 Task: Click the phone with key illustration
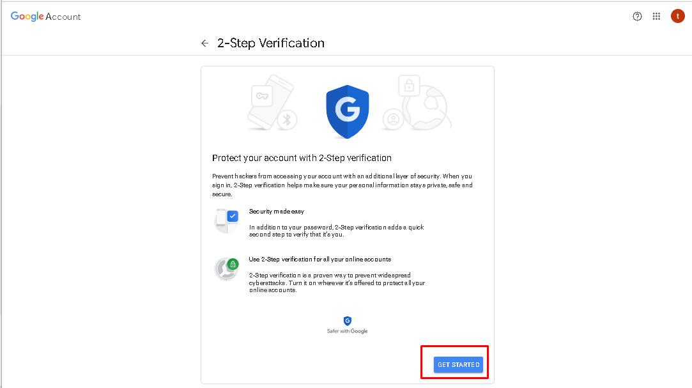point(270,102)
